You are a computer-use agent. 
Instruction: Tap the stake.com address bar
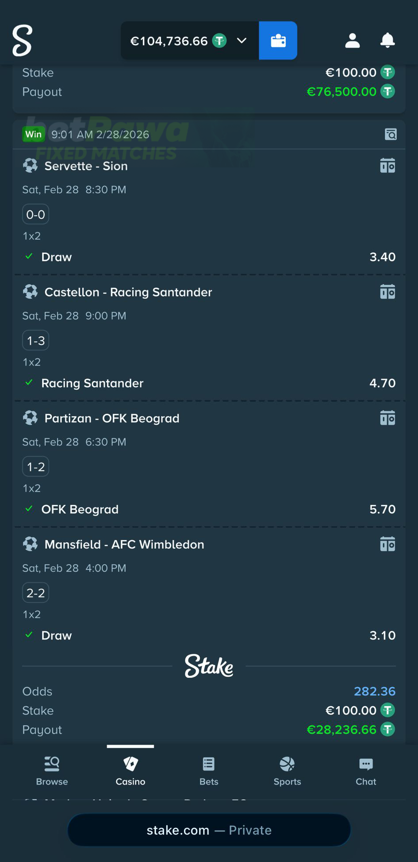click(x=209, y=830)
